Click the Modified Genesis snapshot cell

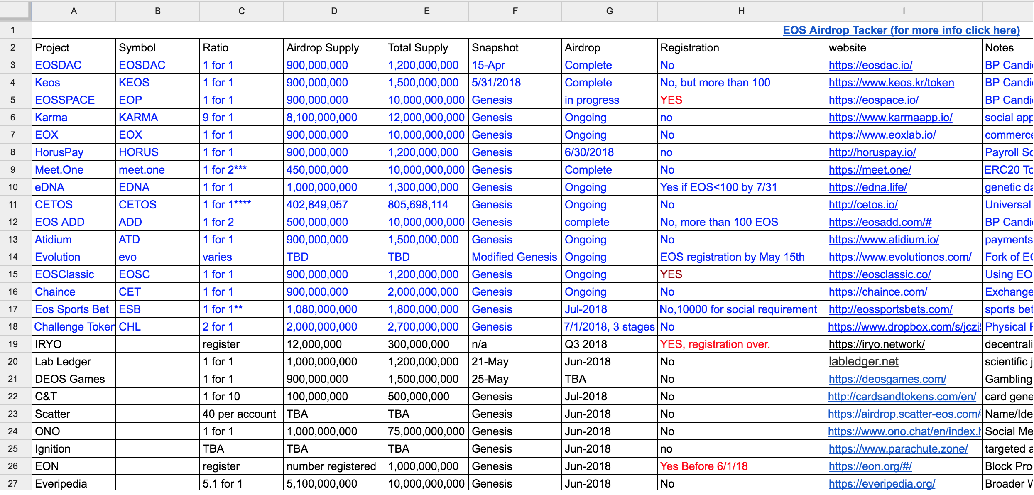click(515, 257)
